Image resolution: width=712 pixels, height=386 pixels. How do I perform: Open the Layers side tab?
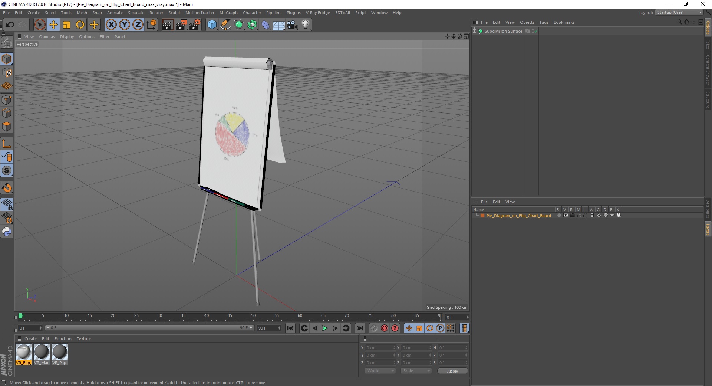(x=708, y=229)
